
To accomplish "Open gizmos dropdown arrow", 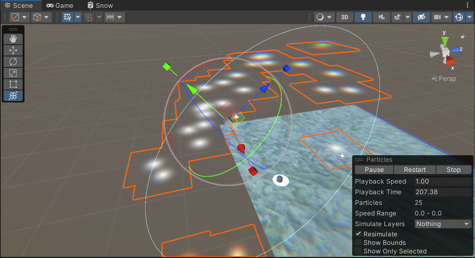I will [469, 17].
